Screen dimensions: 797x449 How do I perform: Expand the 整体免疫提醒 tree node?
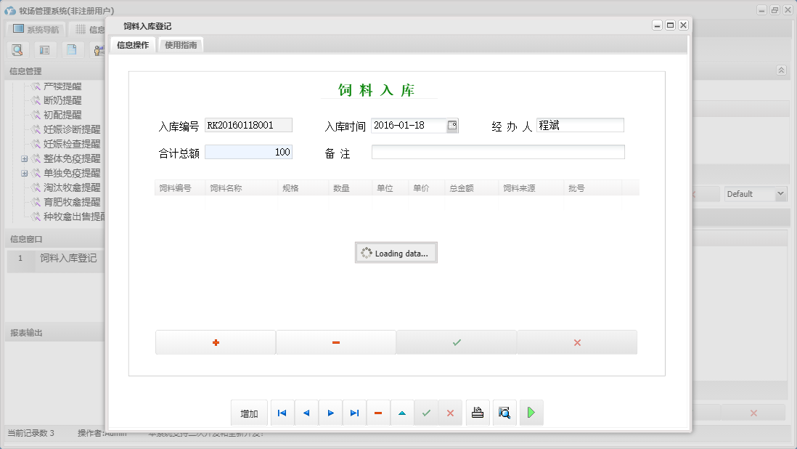[24, 158]
